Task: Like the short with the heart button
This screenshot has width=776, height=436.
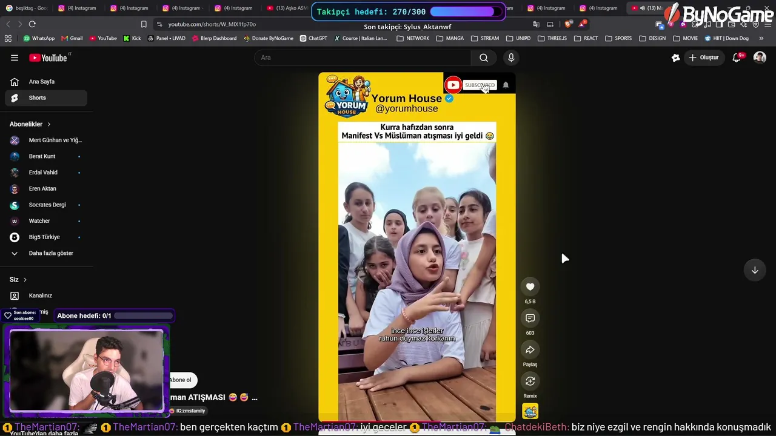Action: click(530, 287)
